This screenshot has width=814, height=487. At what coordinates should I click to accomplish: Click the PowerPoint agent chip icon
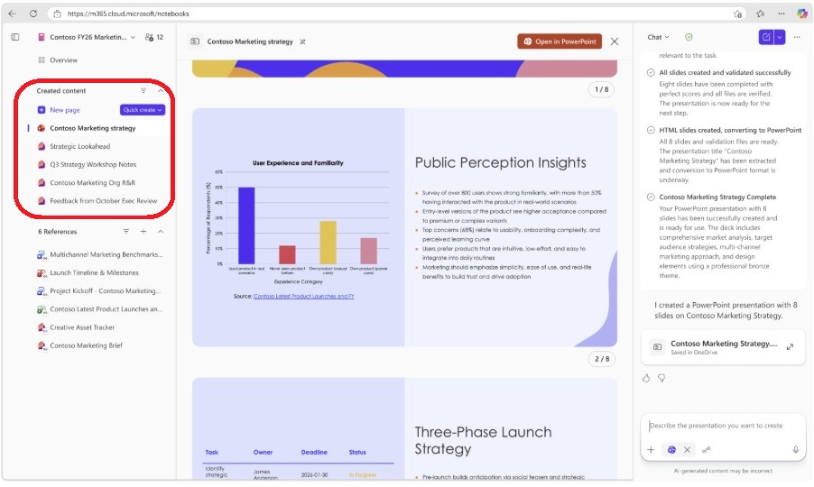coord(671,450)
